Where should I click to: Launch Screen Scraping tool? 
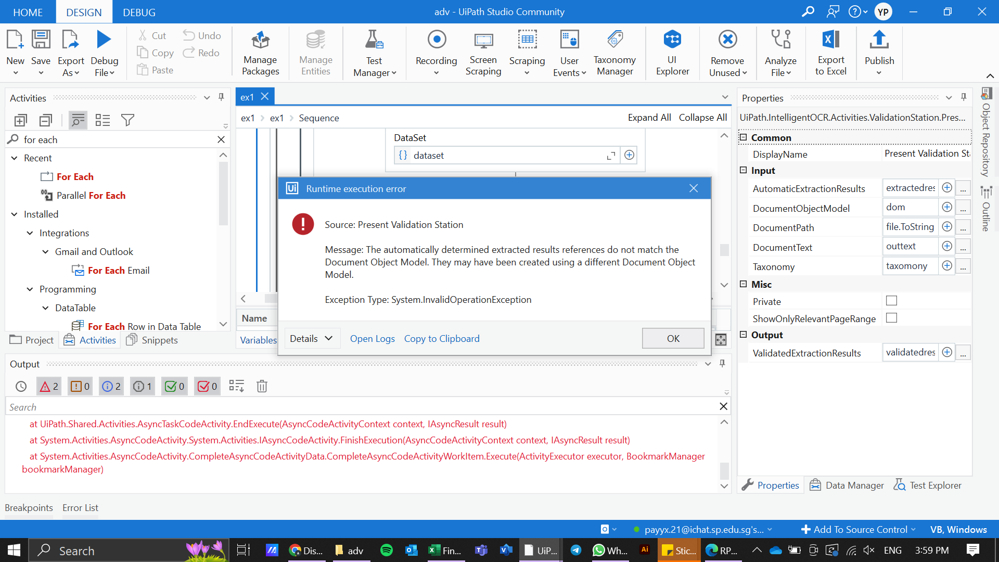click(x=483, y=53)
